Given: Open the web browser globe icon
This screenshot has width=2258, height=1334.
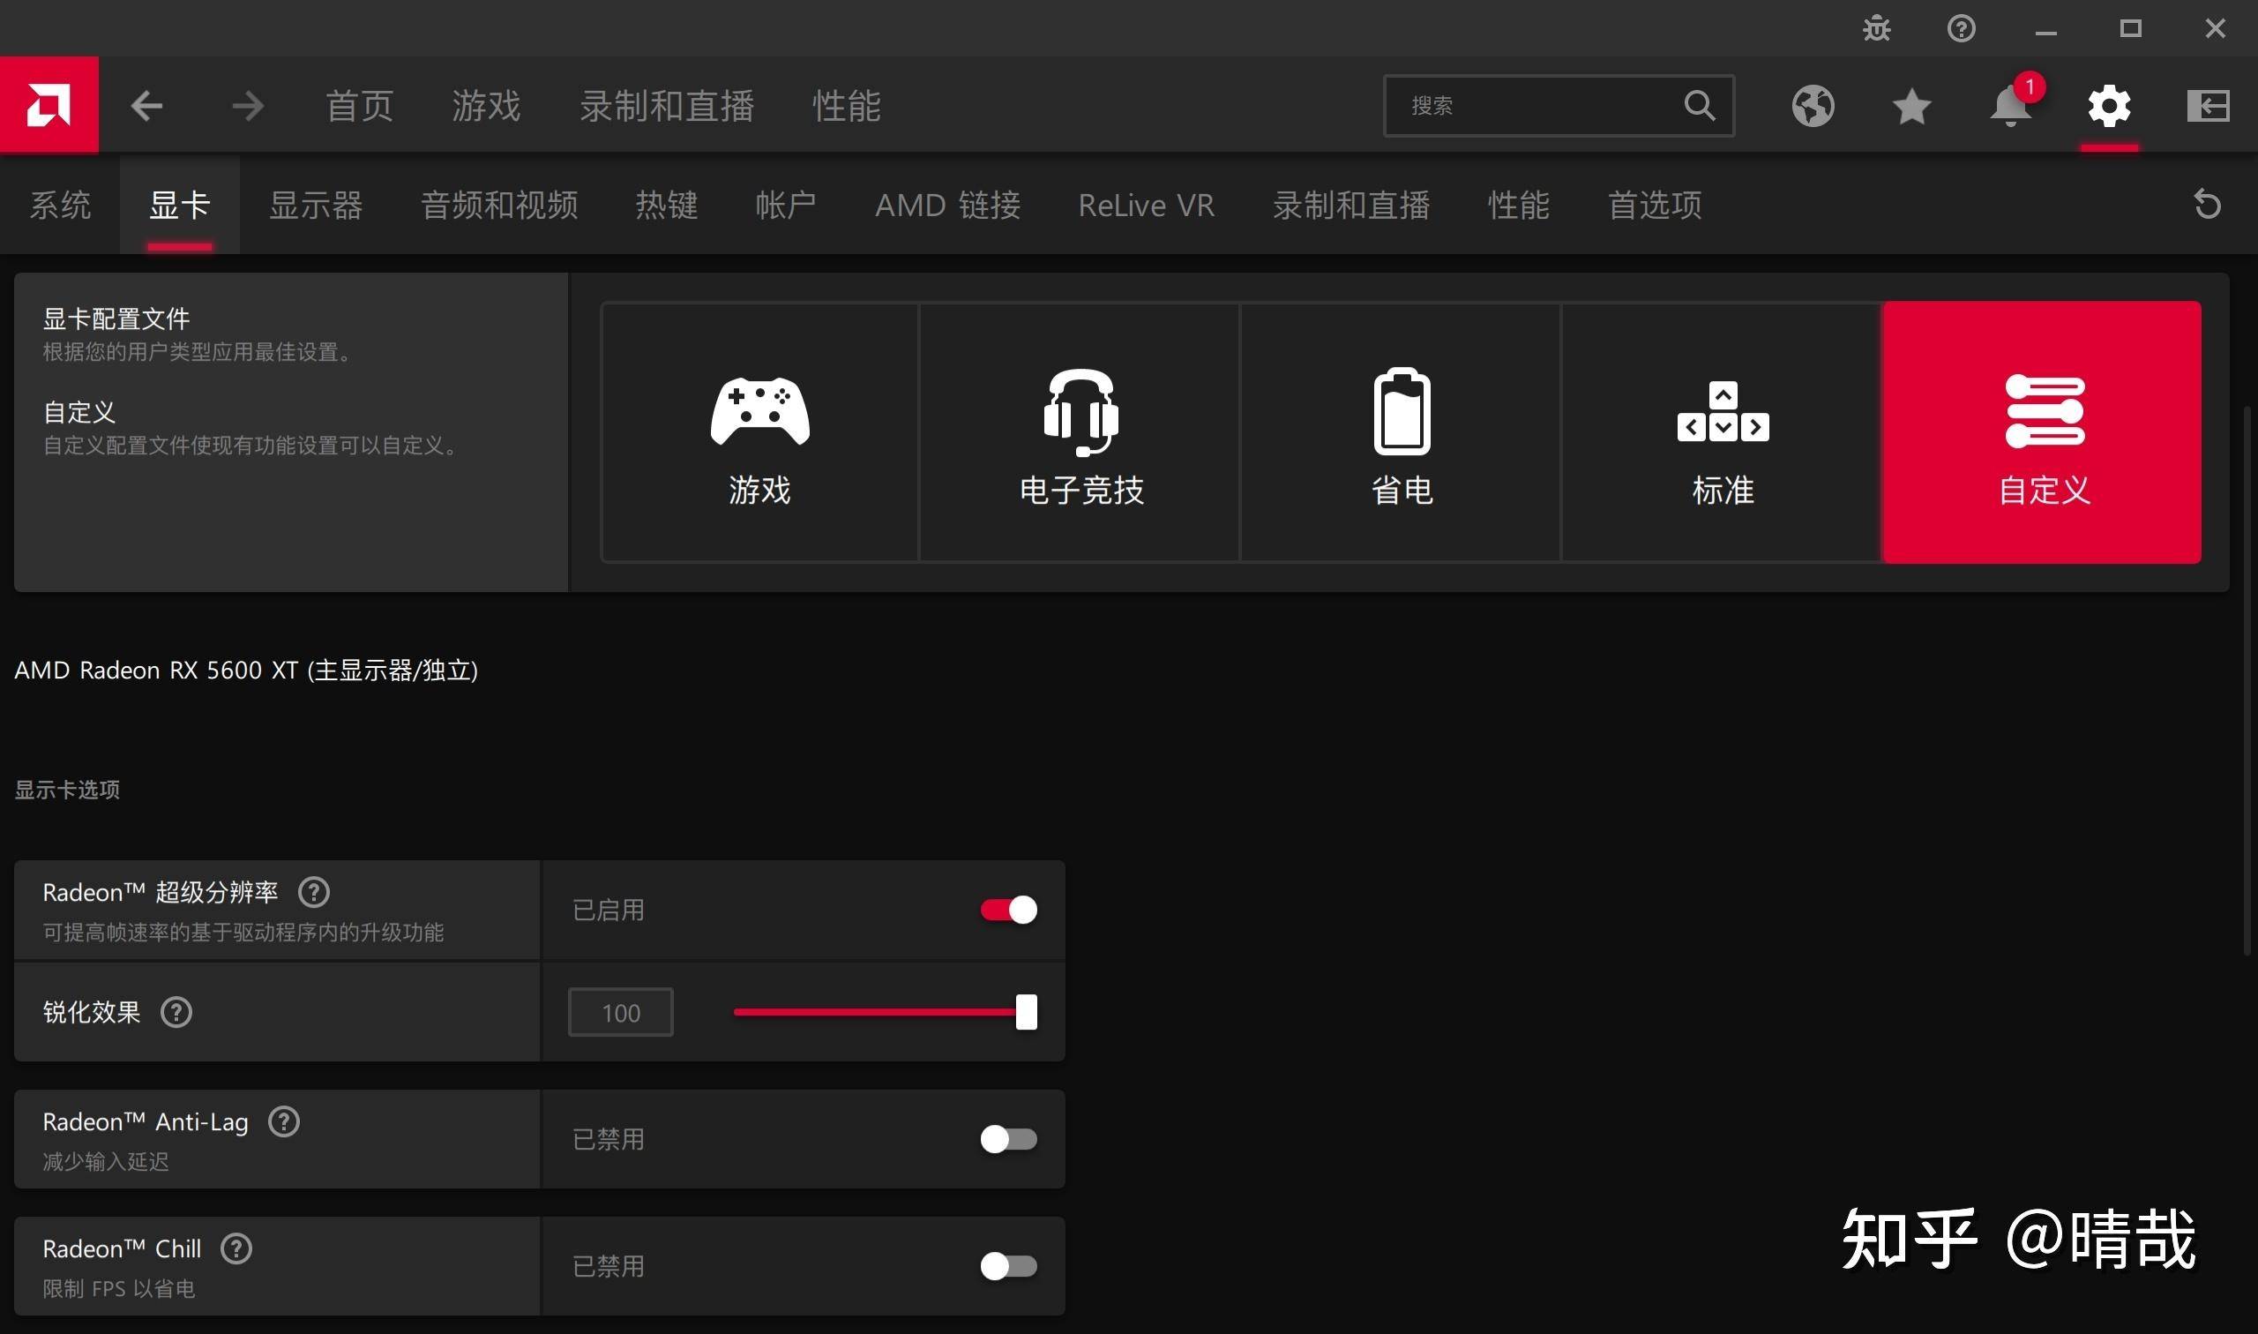Looking at the screenshot, I should pyautogui.click(x=1813, y=106).
